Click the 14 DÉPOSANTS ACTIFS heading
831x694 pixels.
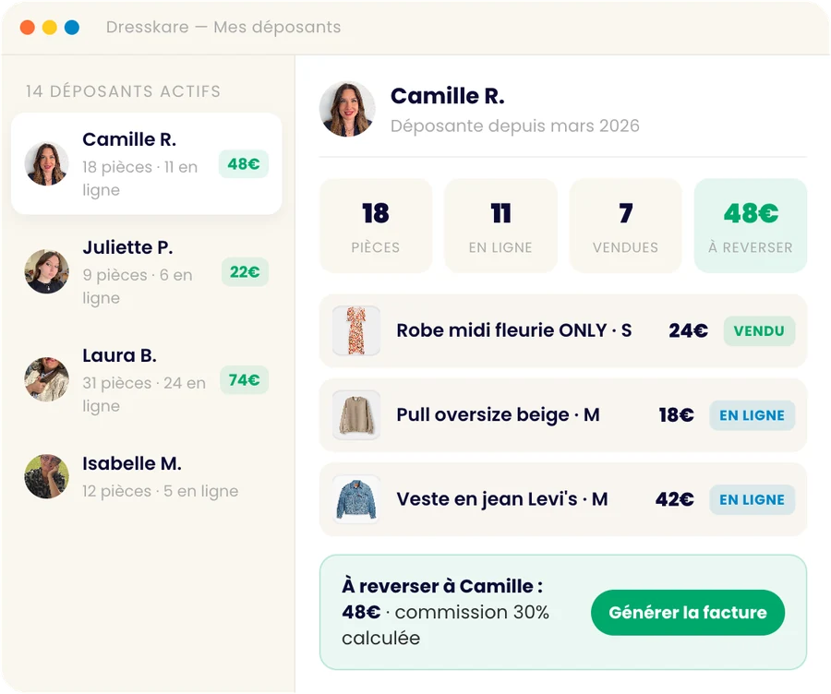(123, 91)
